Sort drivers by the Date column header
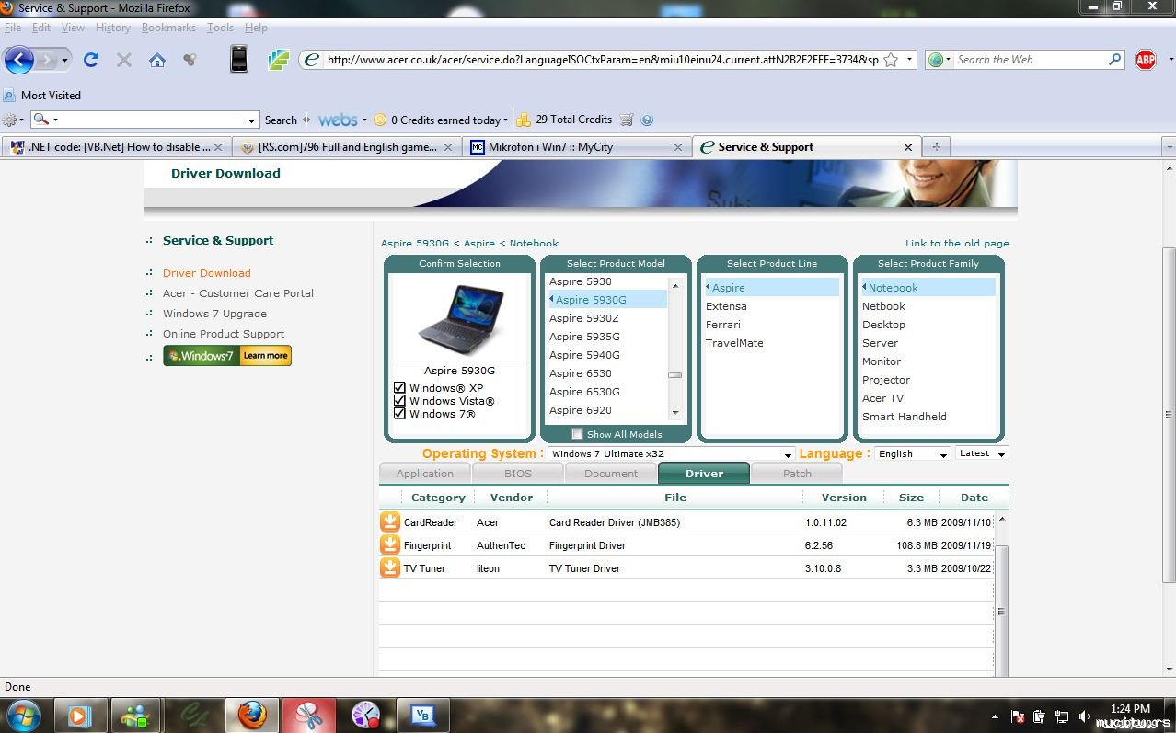The image size is (1176, 733). (974, 498)
